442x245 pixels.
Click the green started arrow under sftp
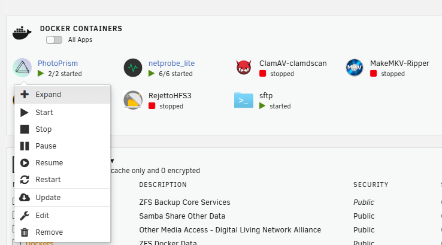(262, 106)
